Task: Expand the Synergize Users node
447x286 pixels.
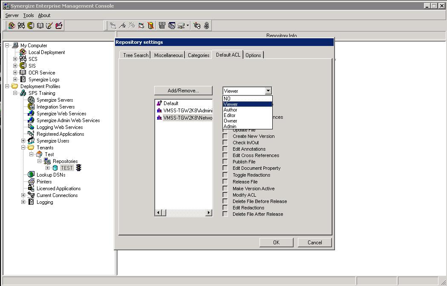Action: pyautogui.click(x=23, y=141)
